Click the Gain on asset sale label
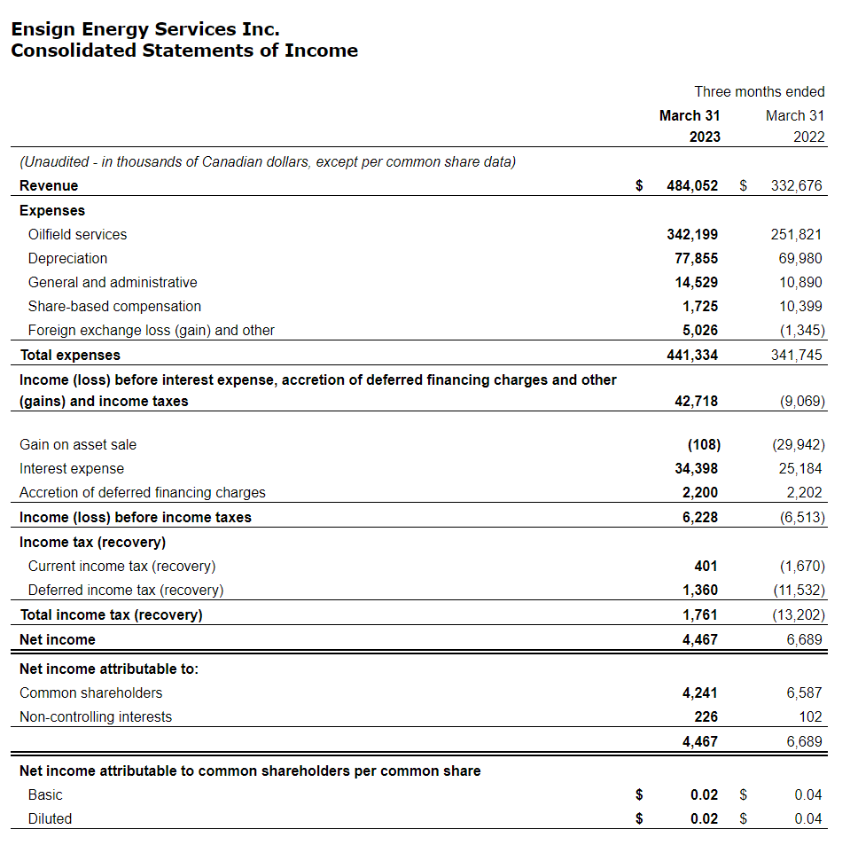 [78, 445]
